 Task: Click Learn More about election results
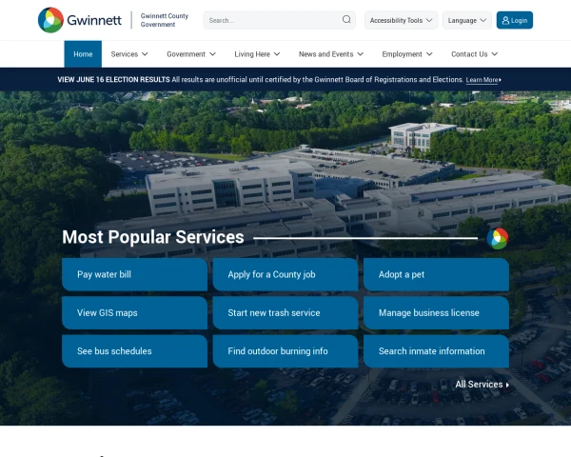[483, 80]
